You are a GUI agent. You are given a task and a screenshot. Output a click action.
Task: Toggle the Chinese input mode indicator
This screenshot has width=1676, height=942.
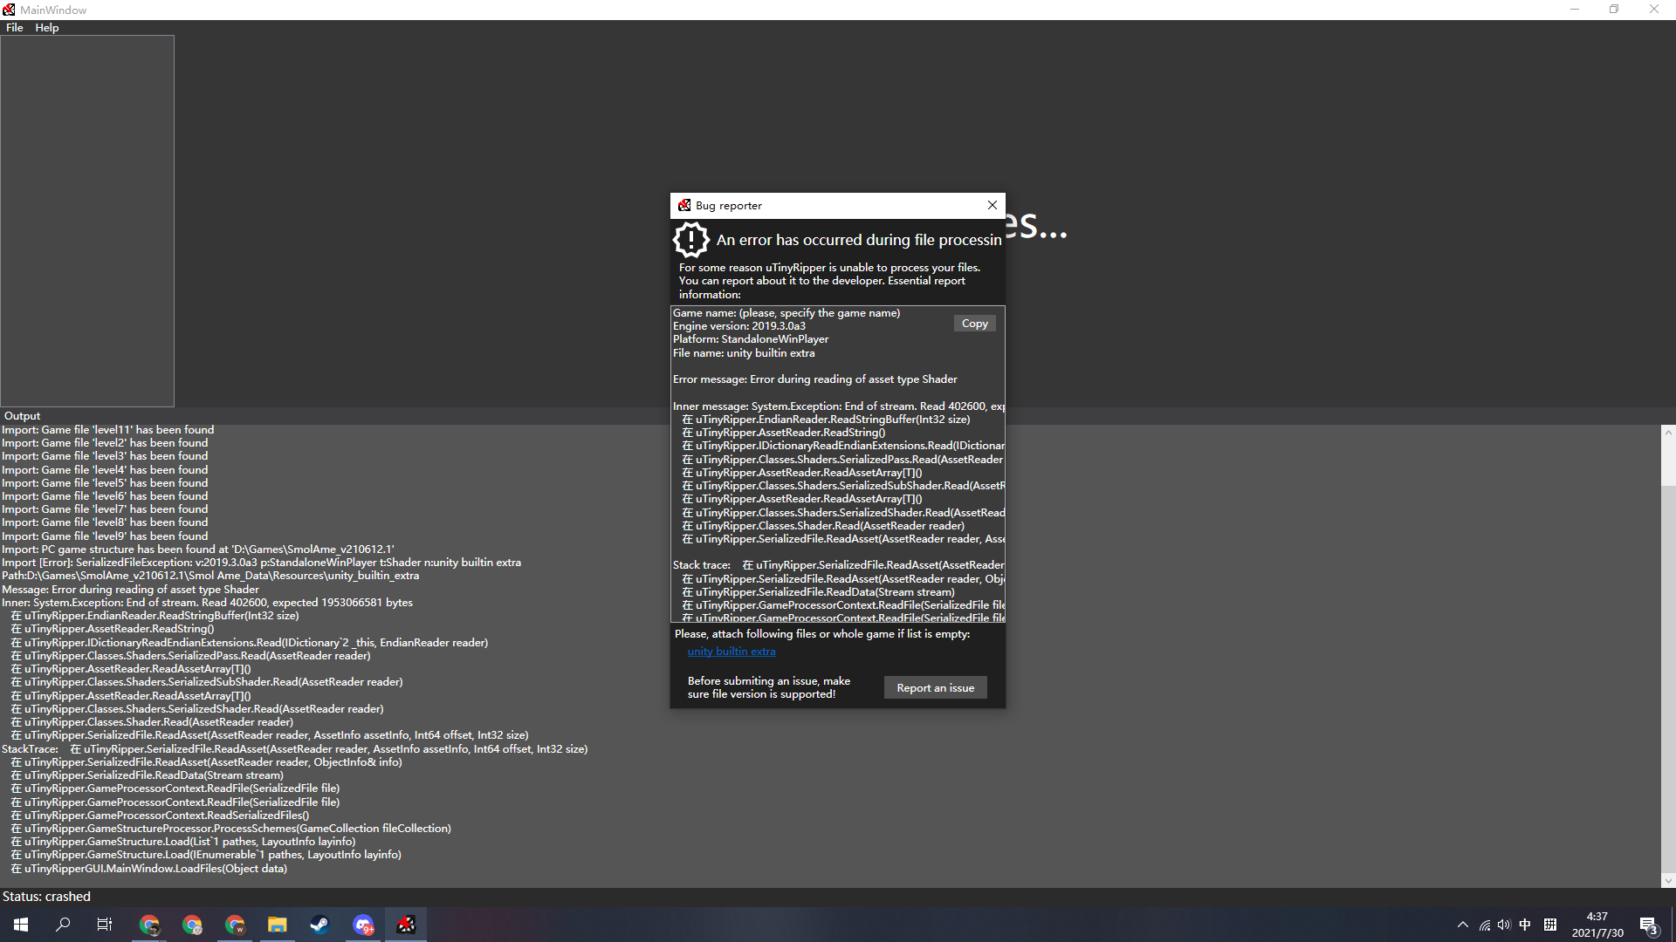pos(1525,925)
